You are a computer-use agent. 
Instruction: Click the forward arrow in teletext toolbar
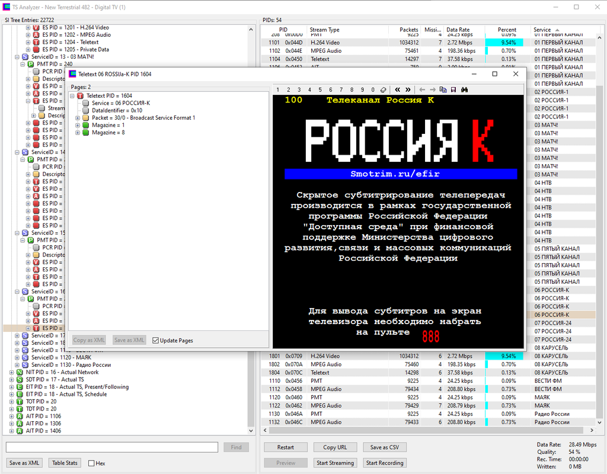coord(433,90)
